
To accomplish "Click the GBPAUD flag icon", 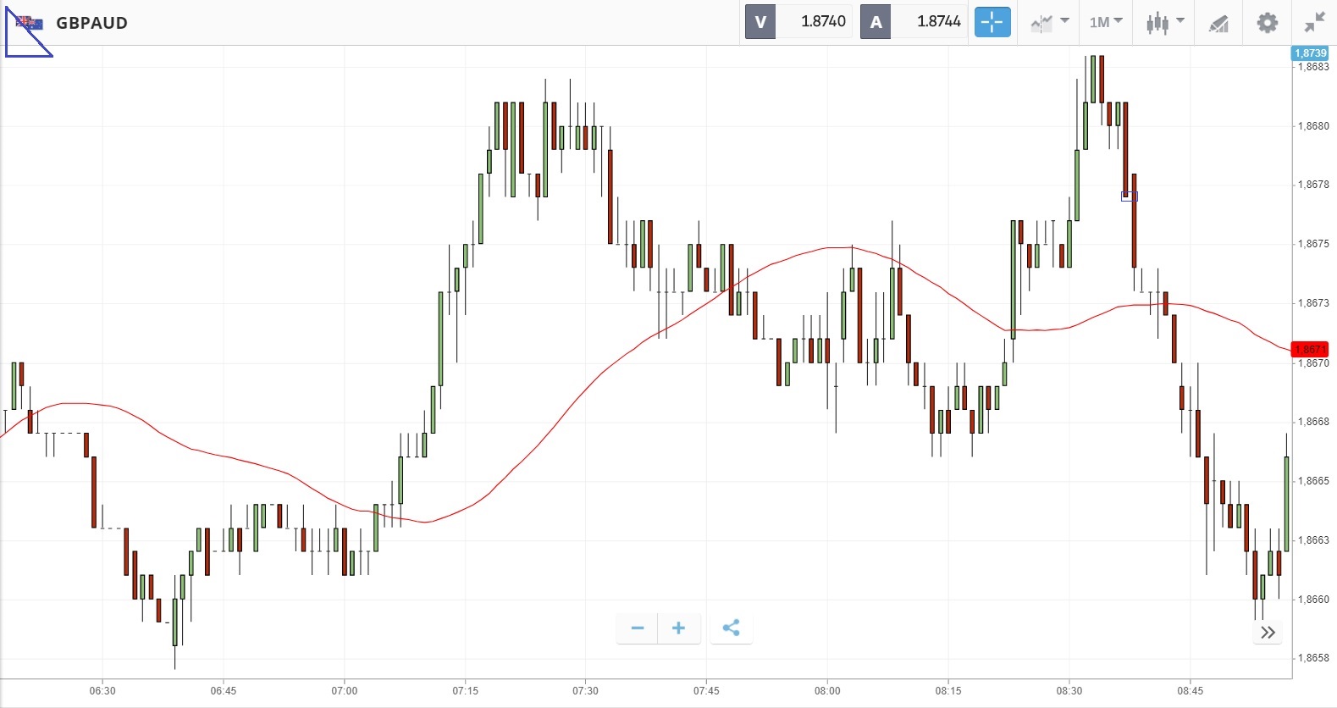I will 29,23.
